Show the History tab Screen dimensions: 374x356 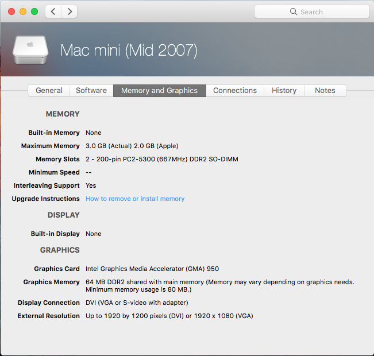click(284, 91)
